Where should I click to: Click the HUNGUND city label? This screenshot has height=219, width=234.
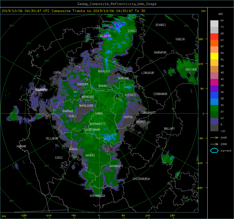pos(123,78)
